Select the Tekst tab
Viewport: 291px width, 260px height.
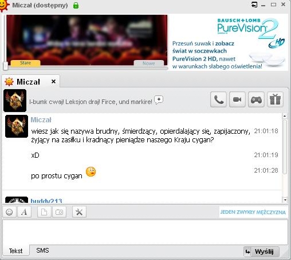click(15, 251)
